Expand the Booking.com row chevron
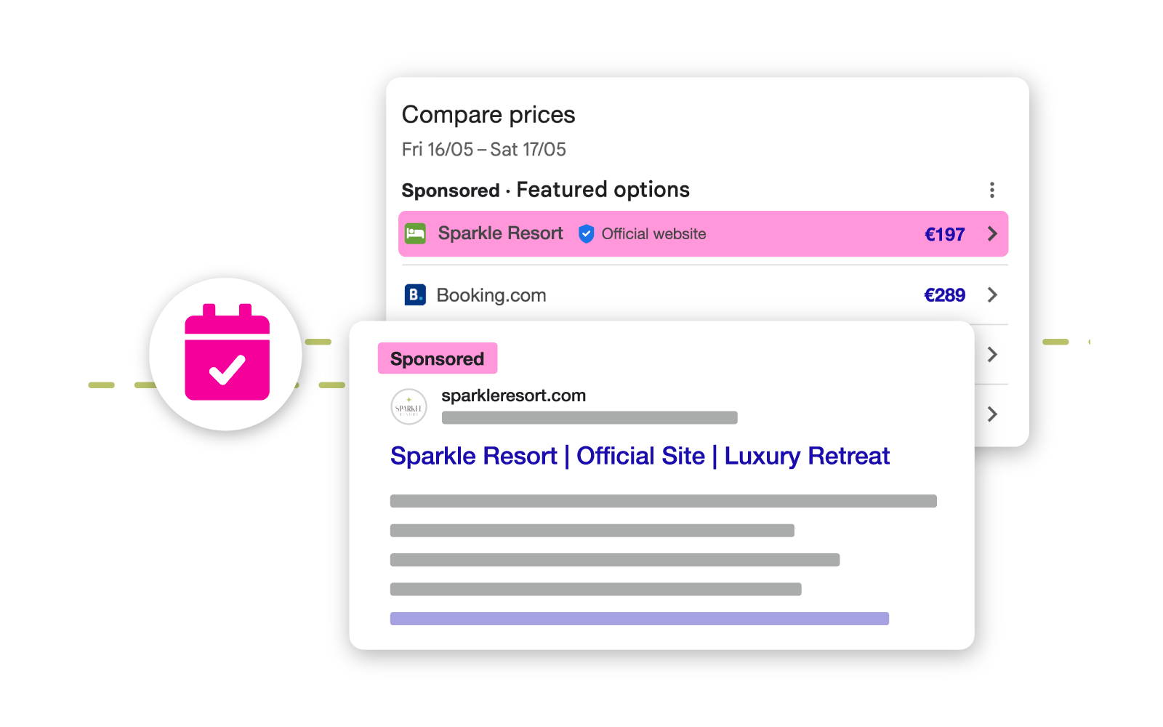The width and height of the screenshot is (1163, 727). 992,295
